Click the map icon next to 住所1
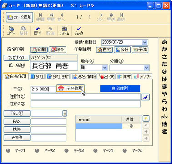The height and width of the screenshot is (164, 172). 145,97
